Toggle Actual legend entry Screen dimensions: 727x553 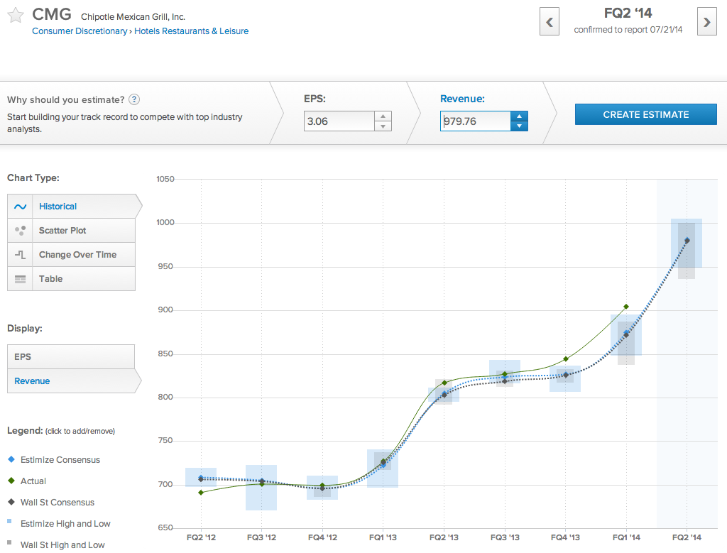tap(27, 481)
